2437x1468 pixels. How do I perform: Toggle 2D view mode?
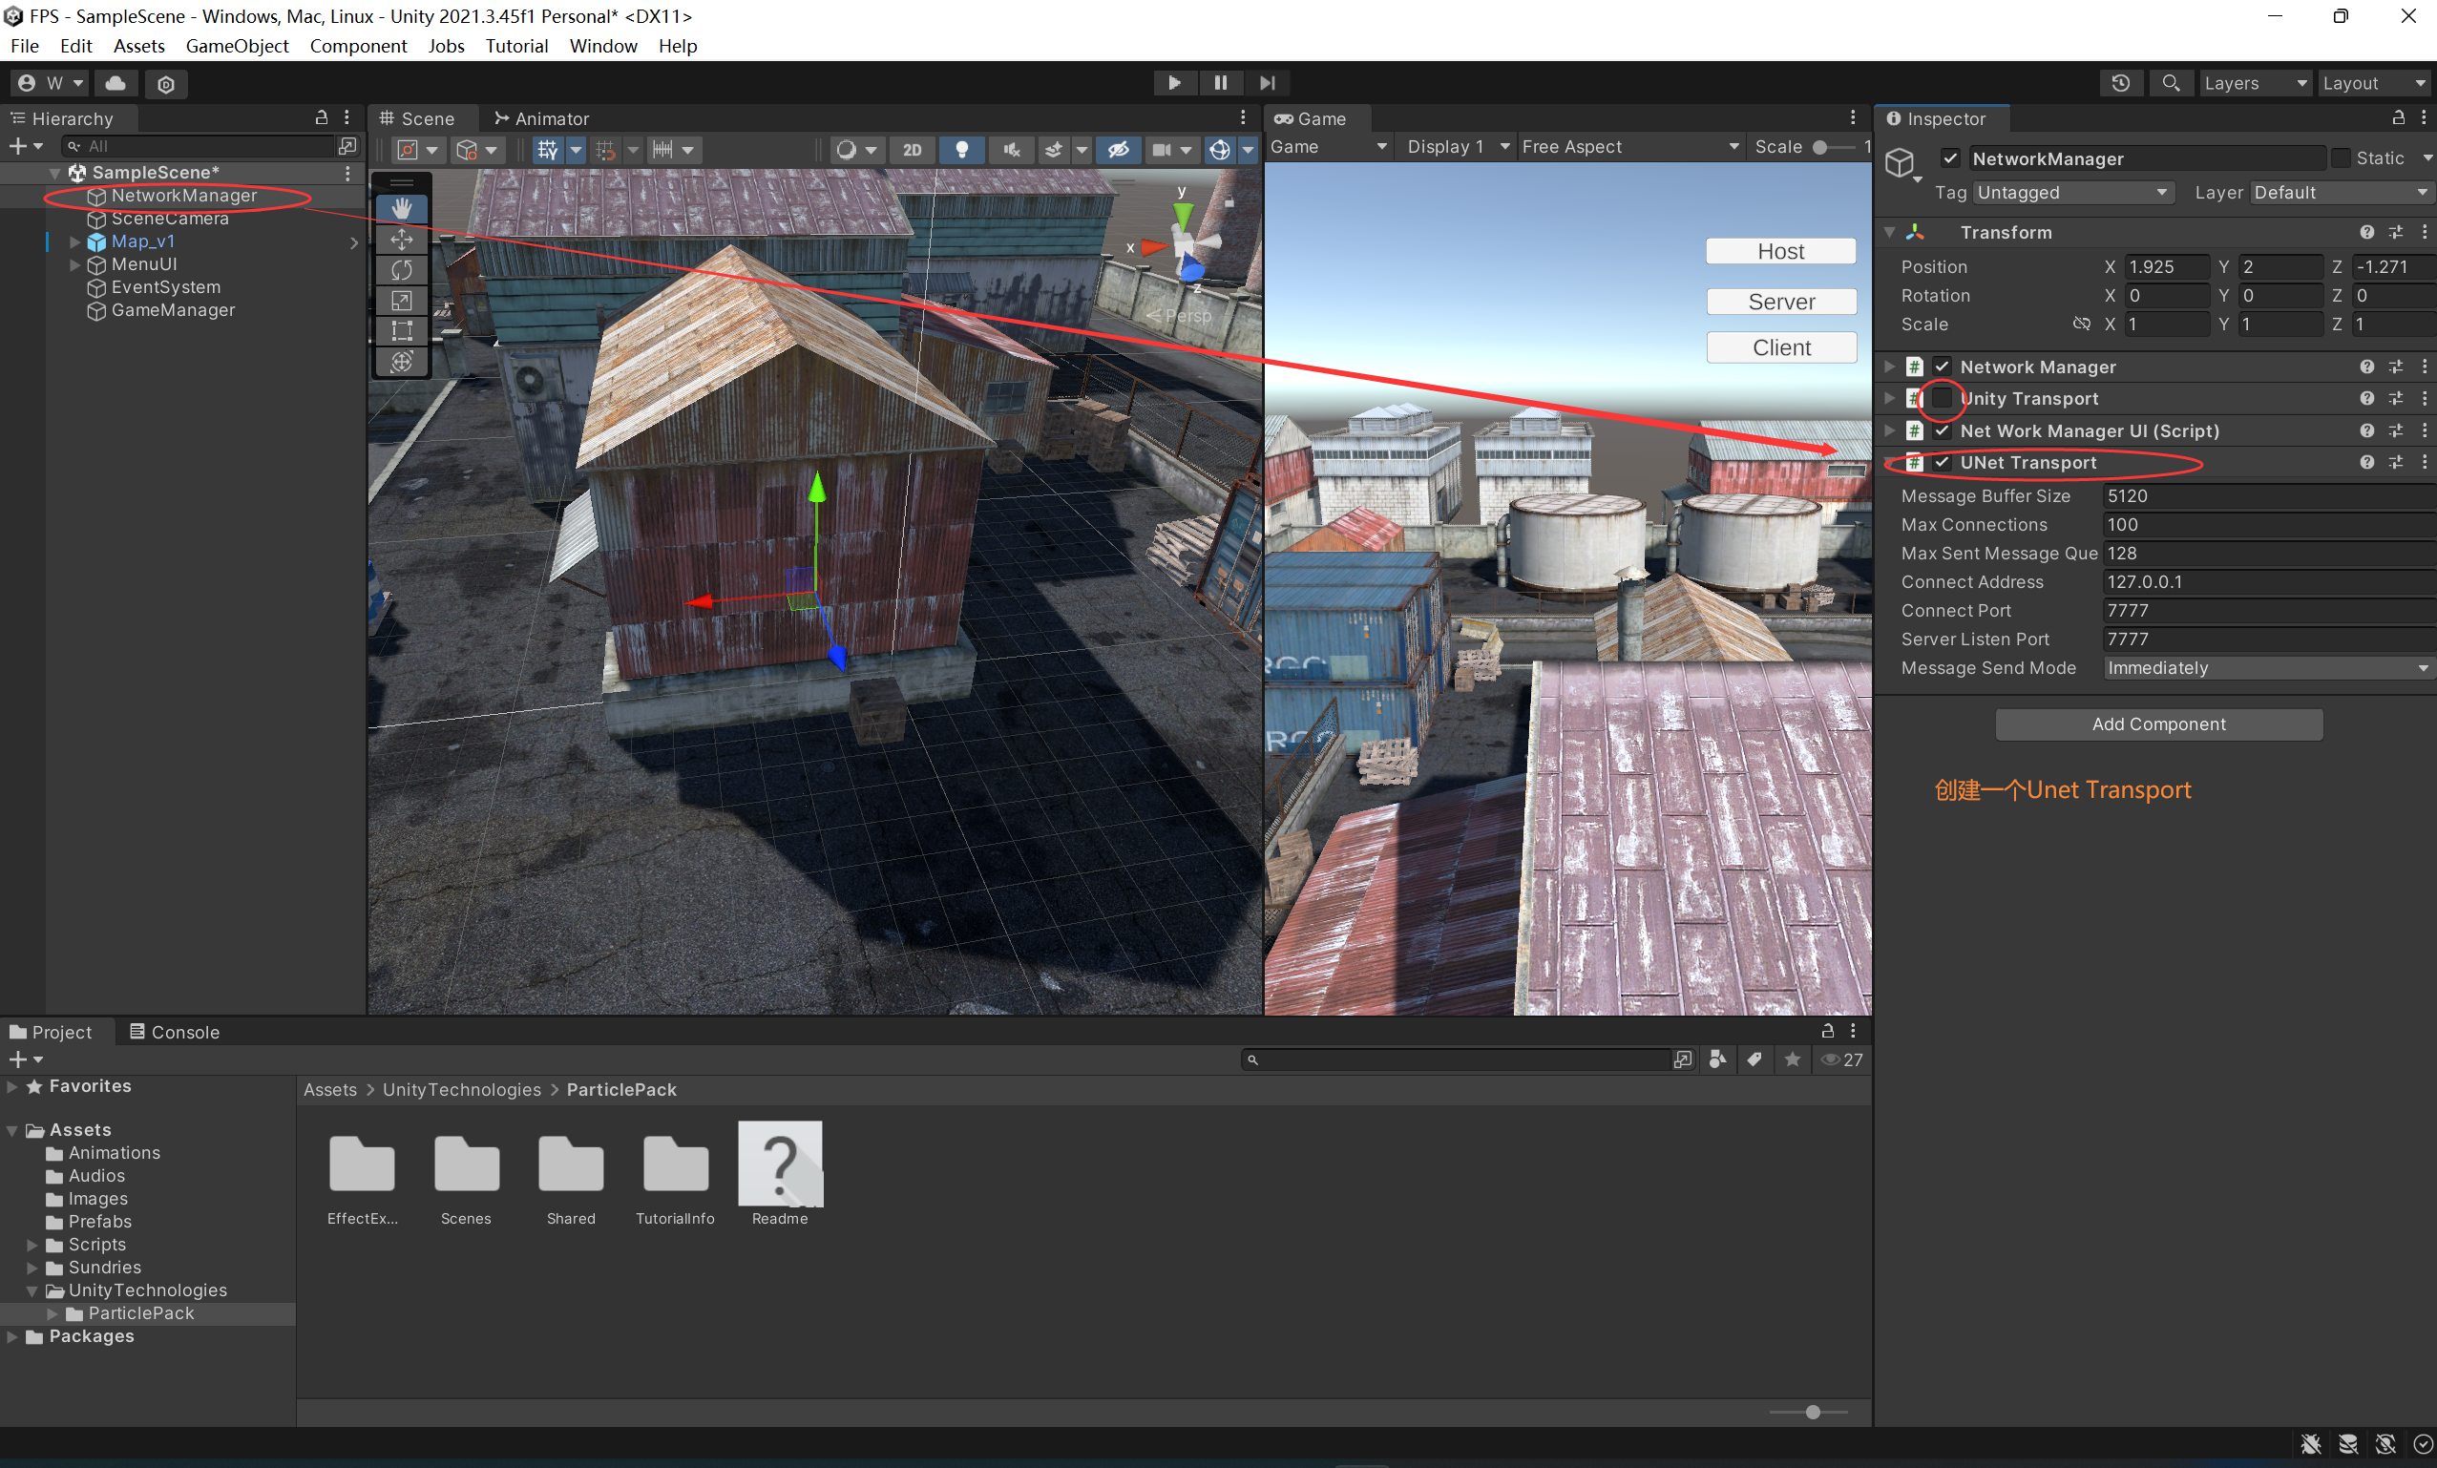tap(912, 149)
